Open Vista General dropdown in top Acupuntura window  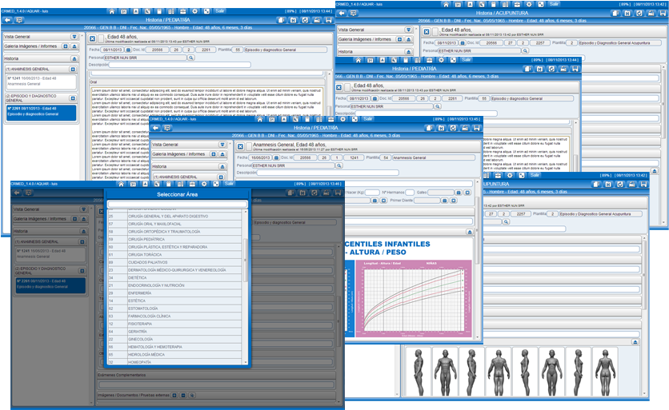pos(408,30)
